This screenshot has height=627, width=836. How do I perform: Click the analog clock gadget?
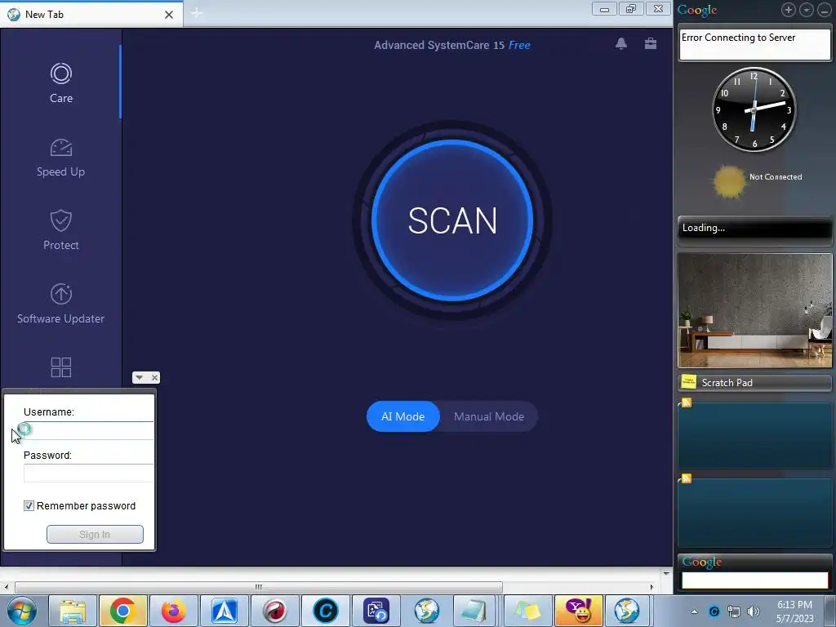[754, 109]
